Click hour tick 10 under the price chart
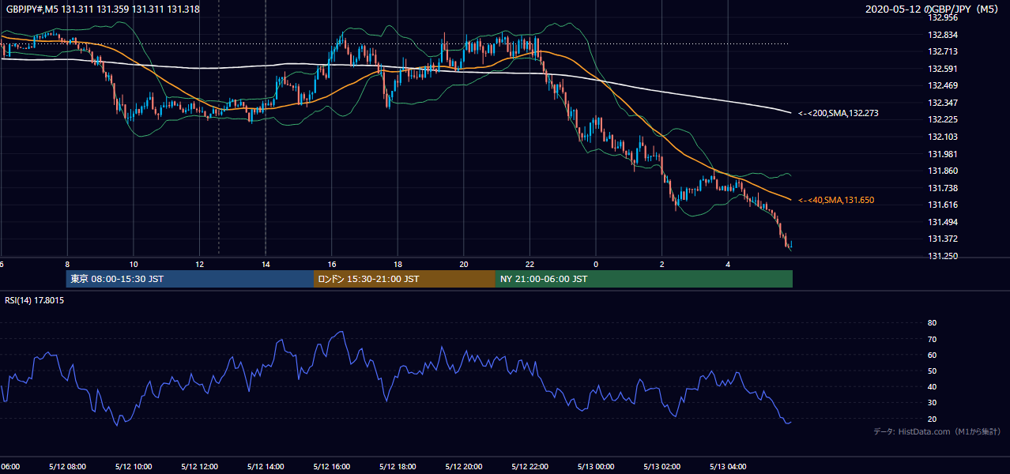 pos(134,264)
